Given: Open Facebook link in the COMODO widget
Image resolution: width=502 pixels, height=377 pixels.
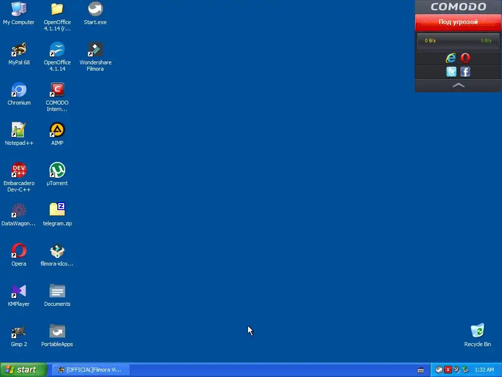Looking at the screenshot, I should pyautogui.click(x=465, y=72).
